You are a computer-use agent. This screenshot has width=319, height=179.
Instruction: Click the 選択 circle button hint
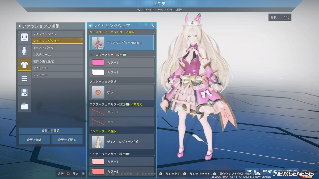point(64,174)
